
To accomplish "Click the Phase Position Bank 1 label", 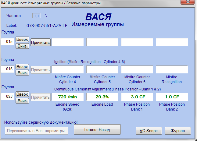I will tap(137, 107).
